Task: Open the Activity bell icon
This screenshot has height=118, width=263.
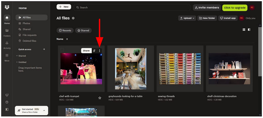Action: [x=7, y=43]
